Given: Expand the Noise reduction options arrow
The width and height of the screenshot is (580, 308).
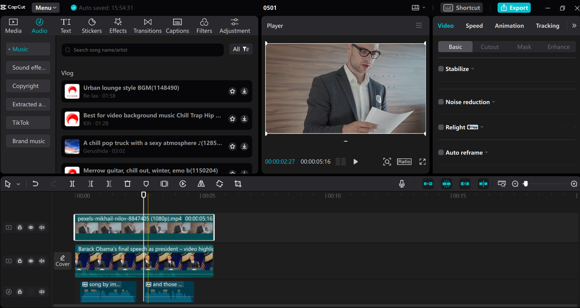Looking at the screenshot, I should point(493,102).
